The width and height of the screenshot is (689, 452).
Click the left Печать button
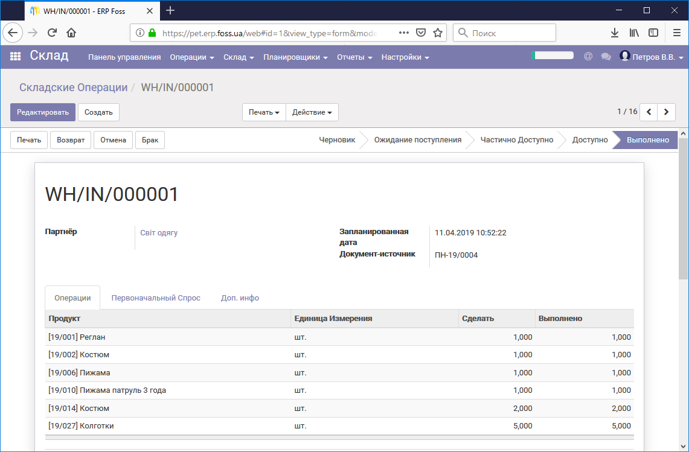click(x=29, y=140)
